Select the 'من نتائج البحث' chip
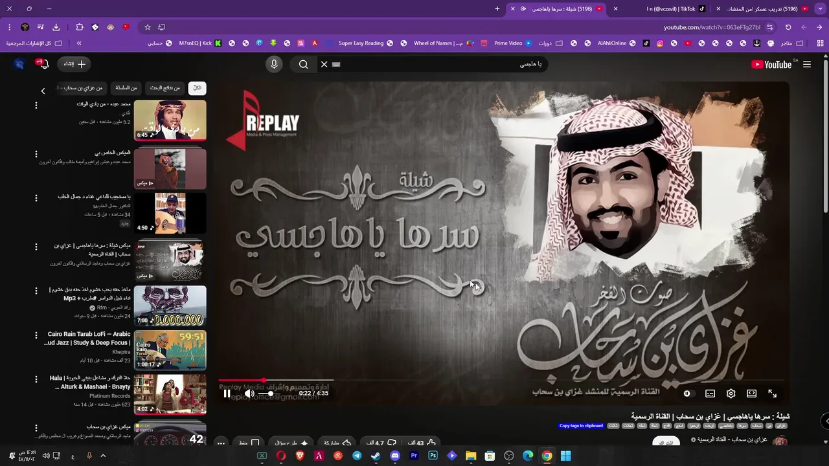829x466 pixels. pos(165,88)
